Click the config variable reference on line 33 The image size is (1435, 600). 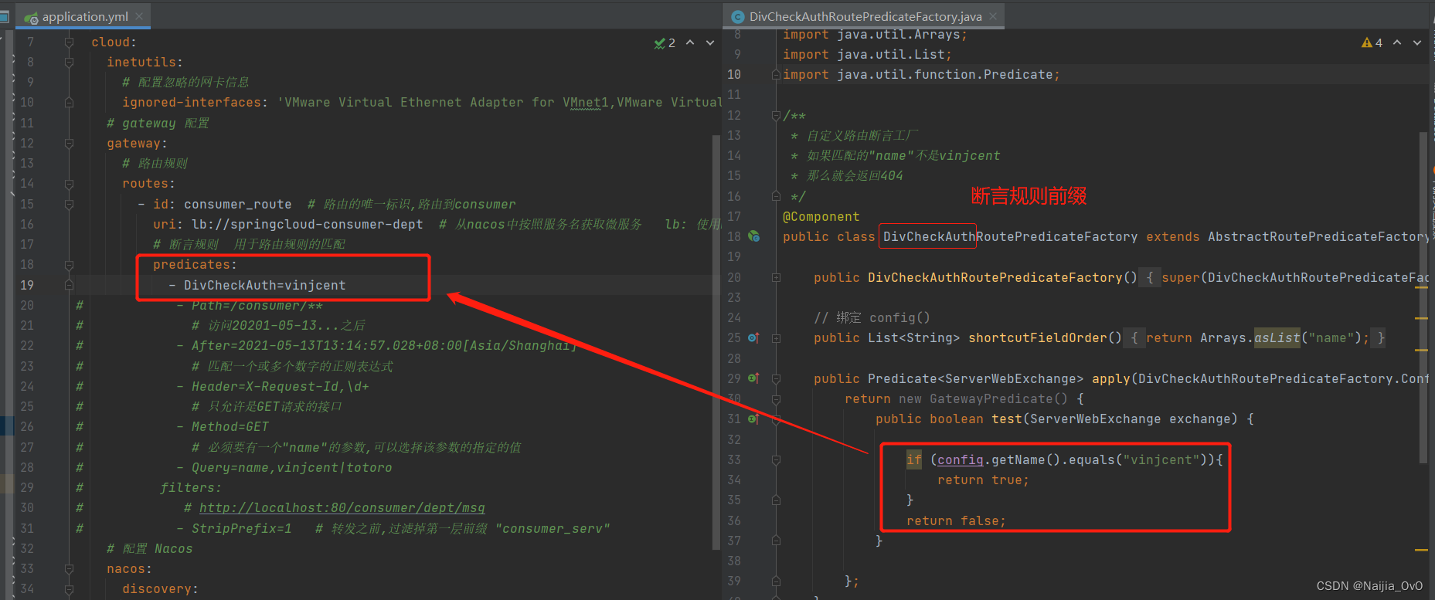click(x=960, y=459)
